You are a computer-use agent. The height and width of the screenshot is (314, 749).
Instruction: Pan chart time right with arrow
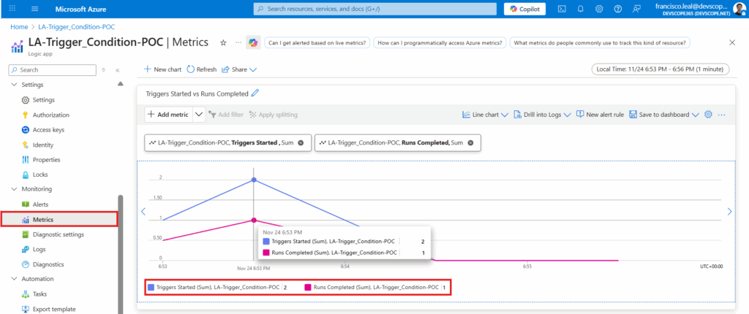[729, 211]
